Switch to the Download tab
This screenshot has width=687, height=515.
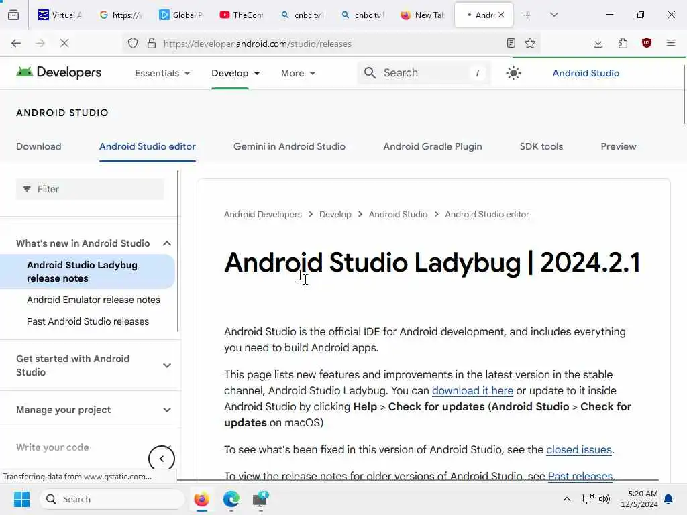coord(38,146)
